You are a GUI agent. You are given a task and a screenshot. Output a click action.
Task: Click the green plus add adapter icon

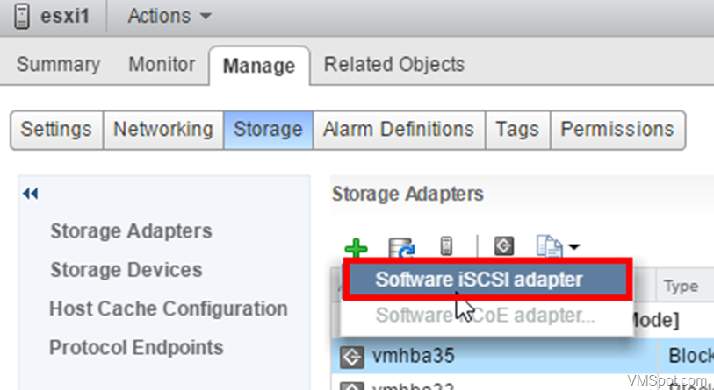point(356,247)
